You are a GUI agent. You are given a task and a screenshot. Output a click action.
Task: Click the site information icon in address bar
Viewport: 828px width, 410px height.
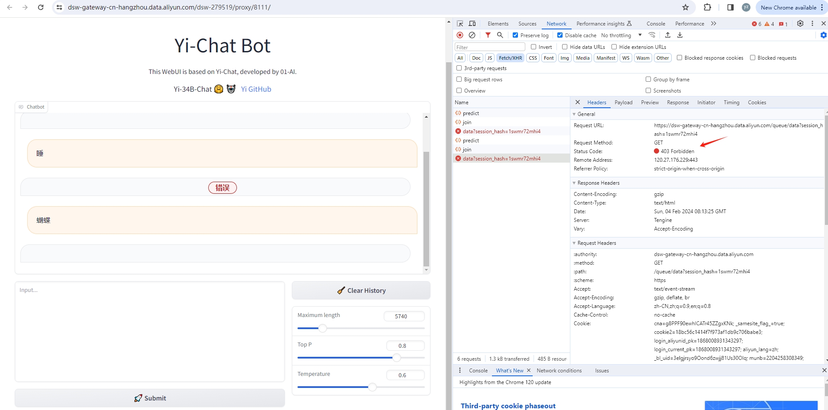click(x=59, y=7)
